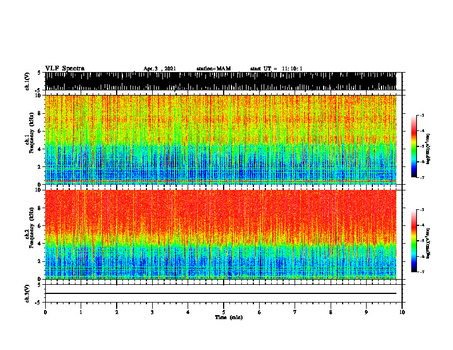Image resolution: width=453 pixels, height=350 pixels.
Task: Click the ch.2 spectrogram plot area
Action: click(220, 234)
